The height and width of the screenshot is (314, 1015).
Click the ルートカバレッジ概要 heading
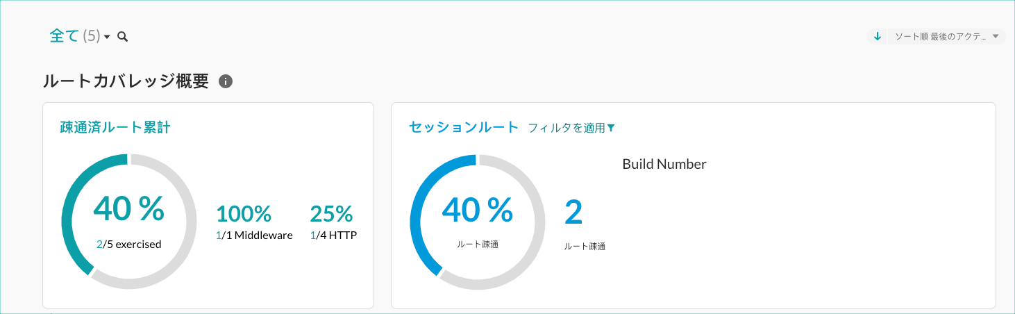(126, 81)
